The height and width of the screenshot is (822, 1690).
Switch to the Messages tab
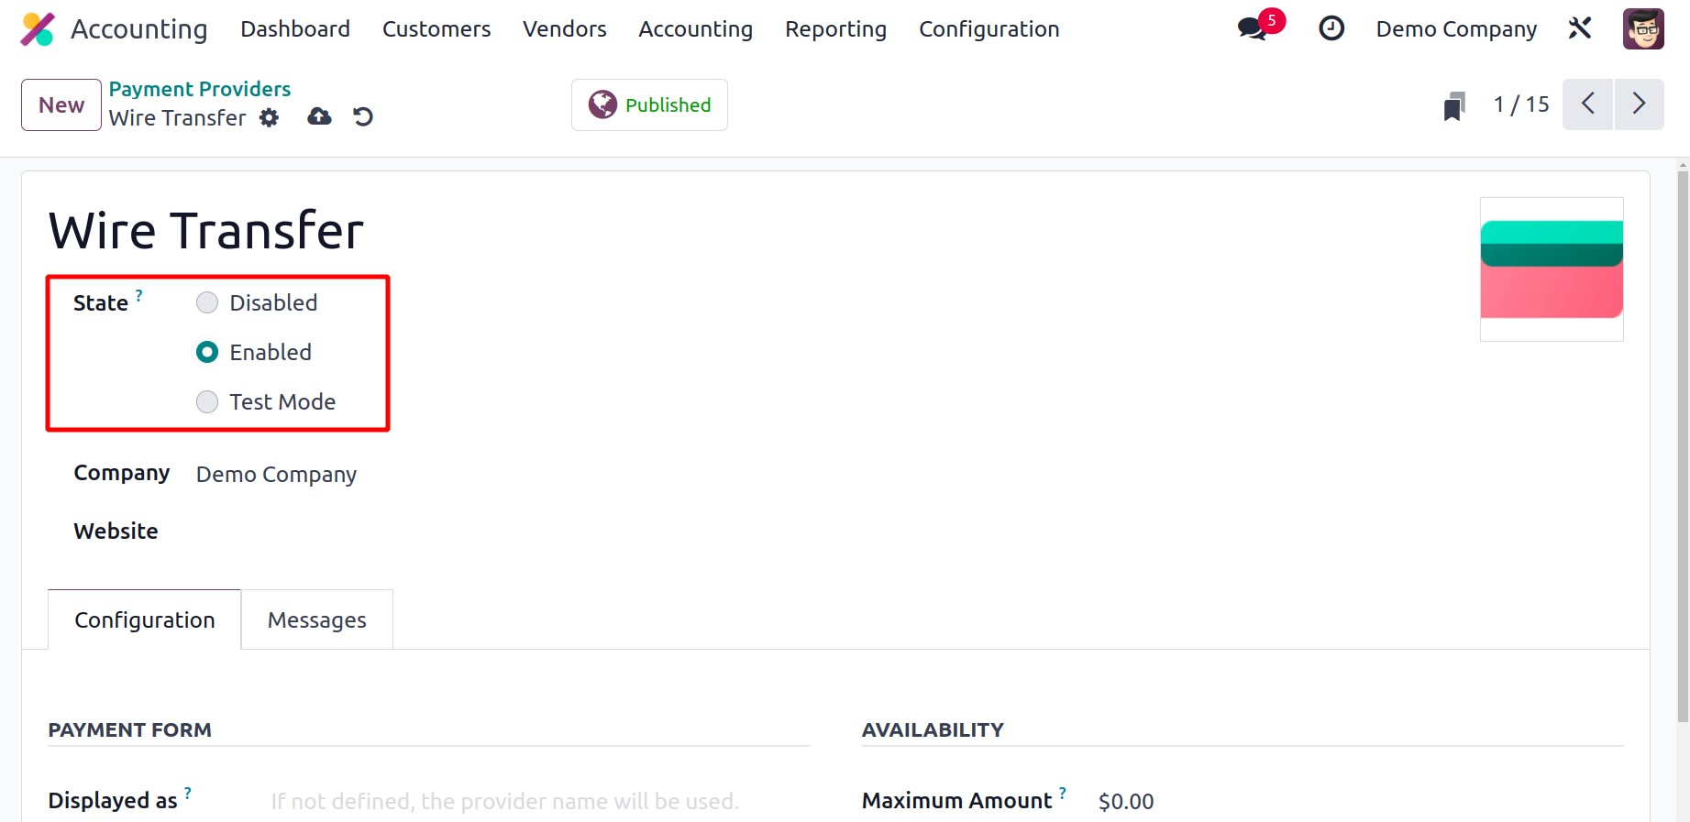(x=316, y=620)
